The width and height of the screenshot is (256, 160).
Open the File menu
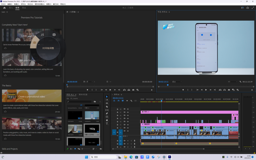pos(3,4)
